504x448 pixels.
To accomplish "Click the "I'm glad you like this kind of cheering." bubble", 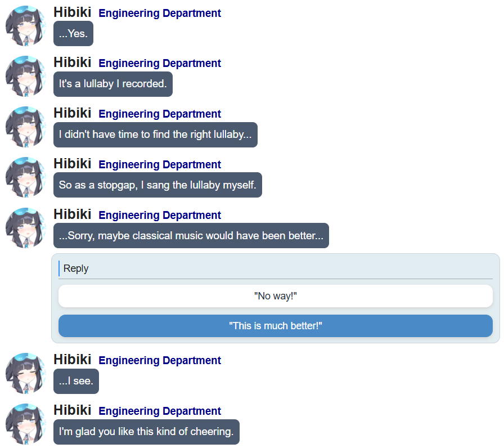I will point(146,432).
